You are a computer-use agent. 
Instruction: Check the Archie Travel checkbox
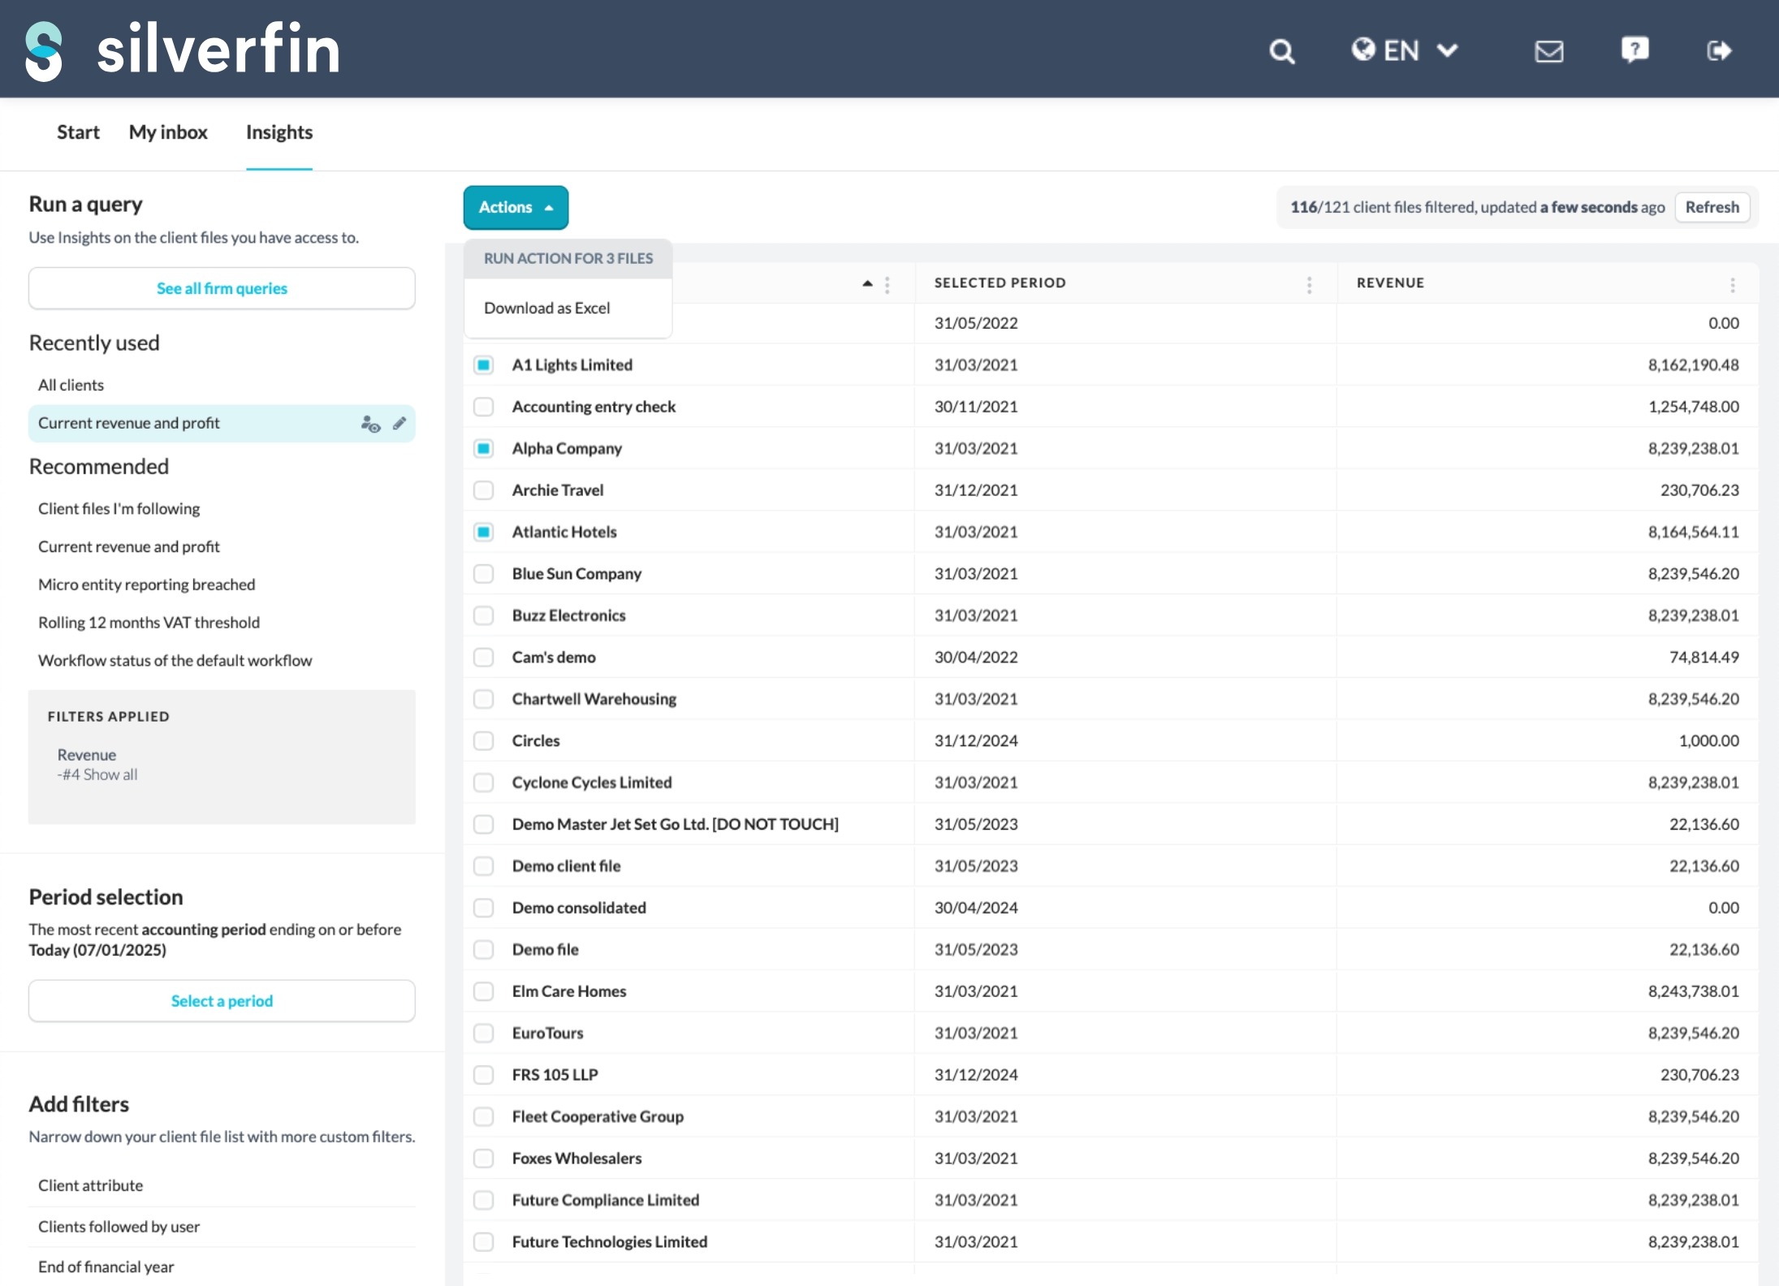[483, 490]
